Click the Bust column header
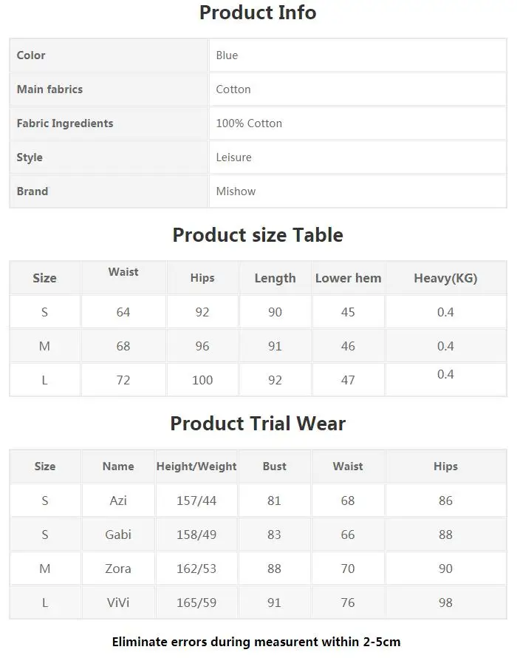517x658 pixels. [x=275, y=467]
